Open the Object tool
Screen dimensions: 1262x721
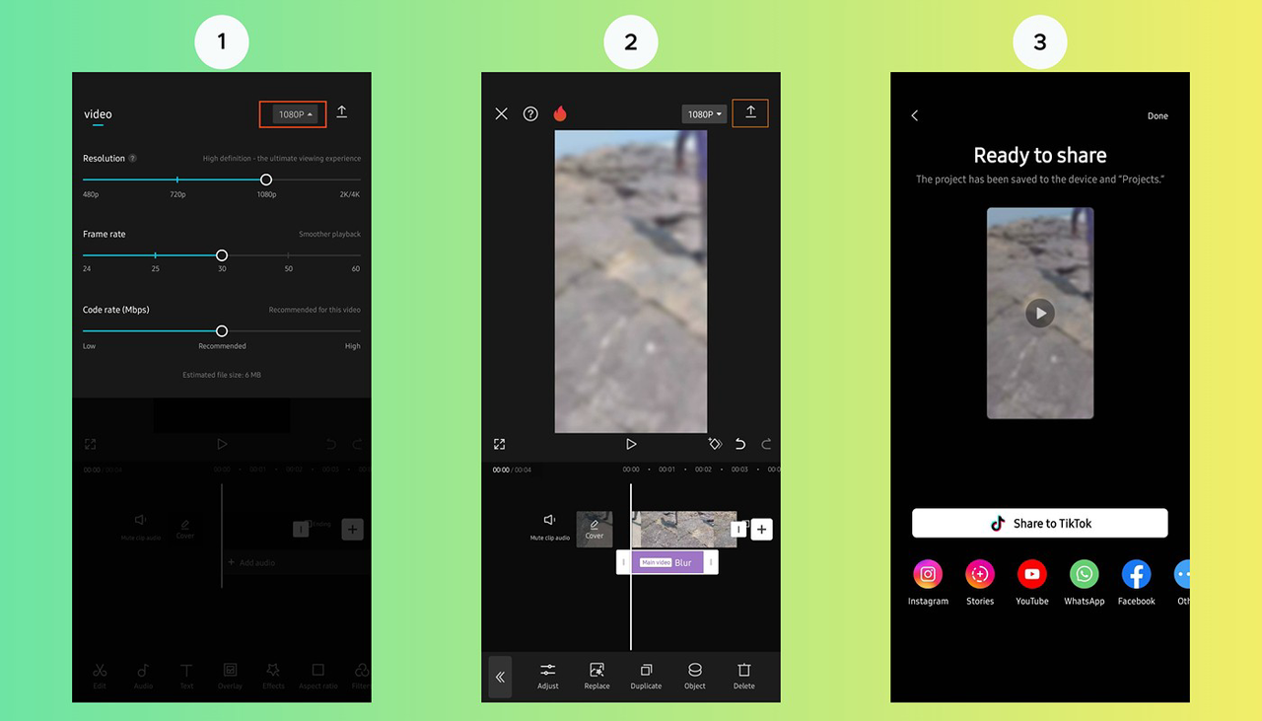[694, 676]
